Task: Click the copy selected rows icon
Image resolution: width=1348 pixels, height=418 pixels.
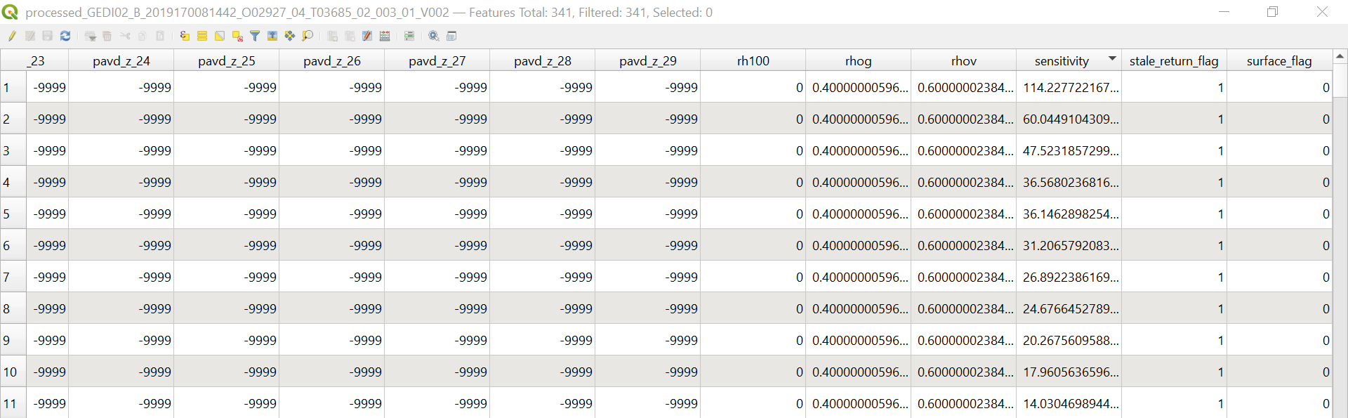Action: click(143, 36)
